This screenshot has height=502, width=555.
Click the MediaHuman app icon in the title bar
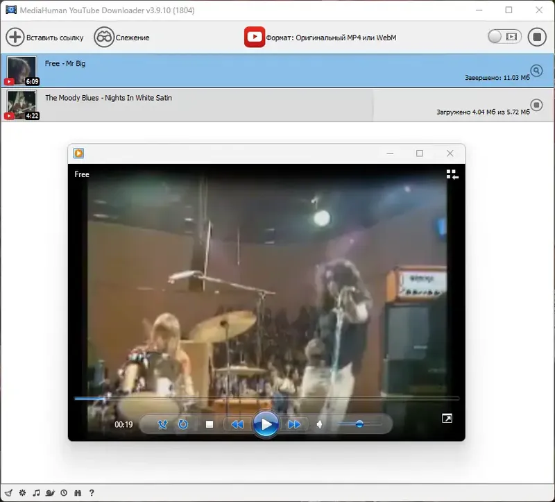click(x=10, y=10)
